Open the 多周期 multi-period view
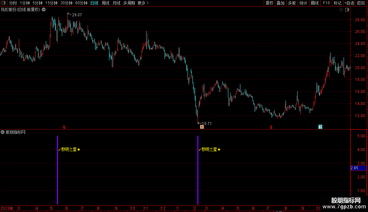Image resolution: width=368 pixels, height=212 pixels. click(129, 3)
